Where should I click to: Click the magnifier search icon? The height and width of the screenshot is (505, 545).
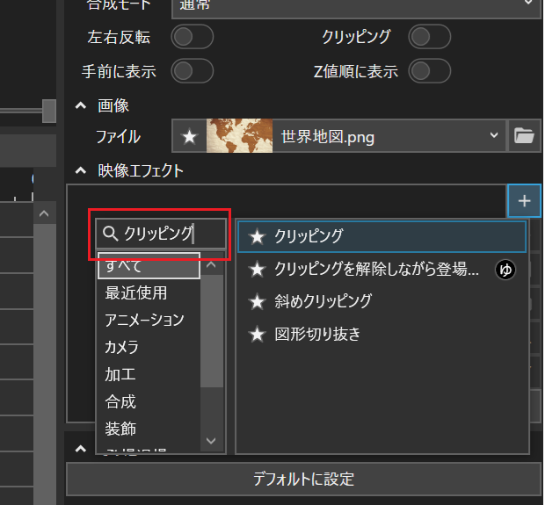coord(111,234)
